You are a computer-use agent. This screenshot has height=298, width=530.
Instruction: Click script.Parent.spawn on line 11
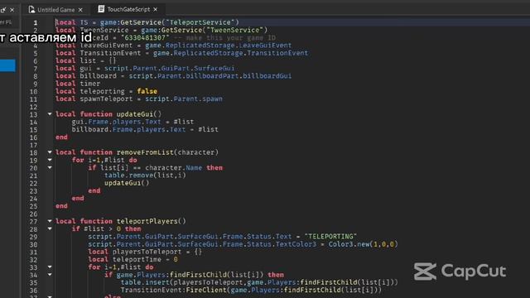(184, 99)
